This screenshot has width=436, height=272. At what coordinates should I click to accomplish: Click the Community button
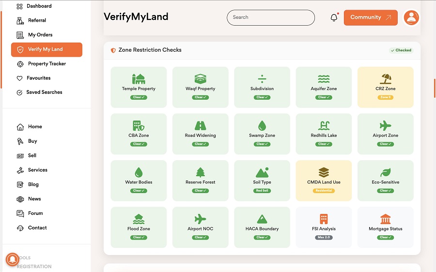pos(371,18)
